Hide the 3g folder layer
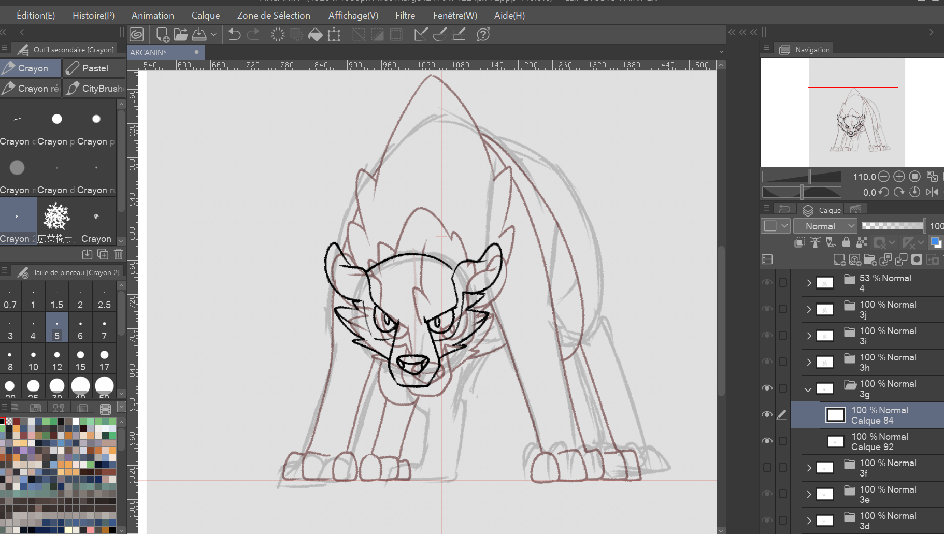This screenshot has height=534, width=944. click(x=767, y=388)
